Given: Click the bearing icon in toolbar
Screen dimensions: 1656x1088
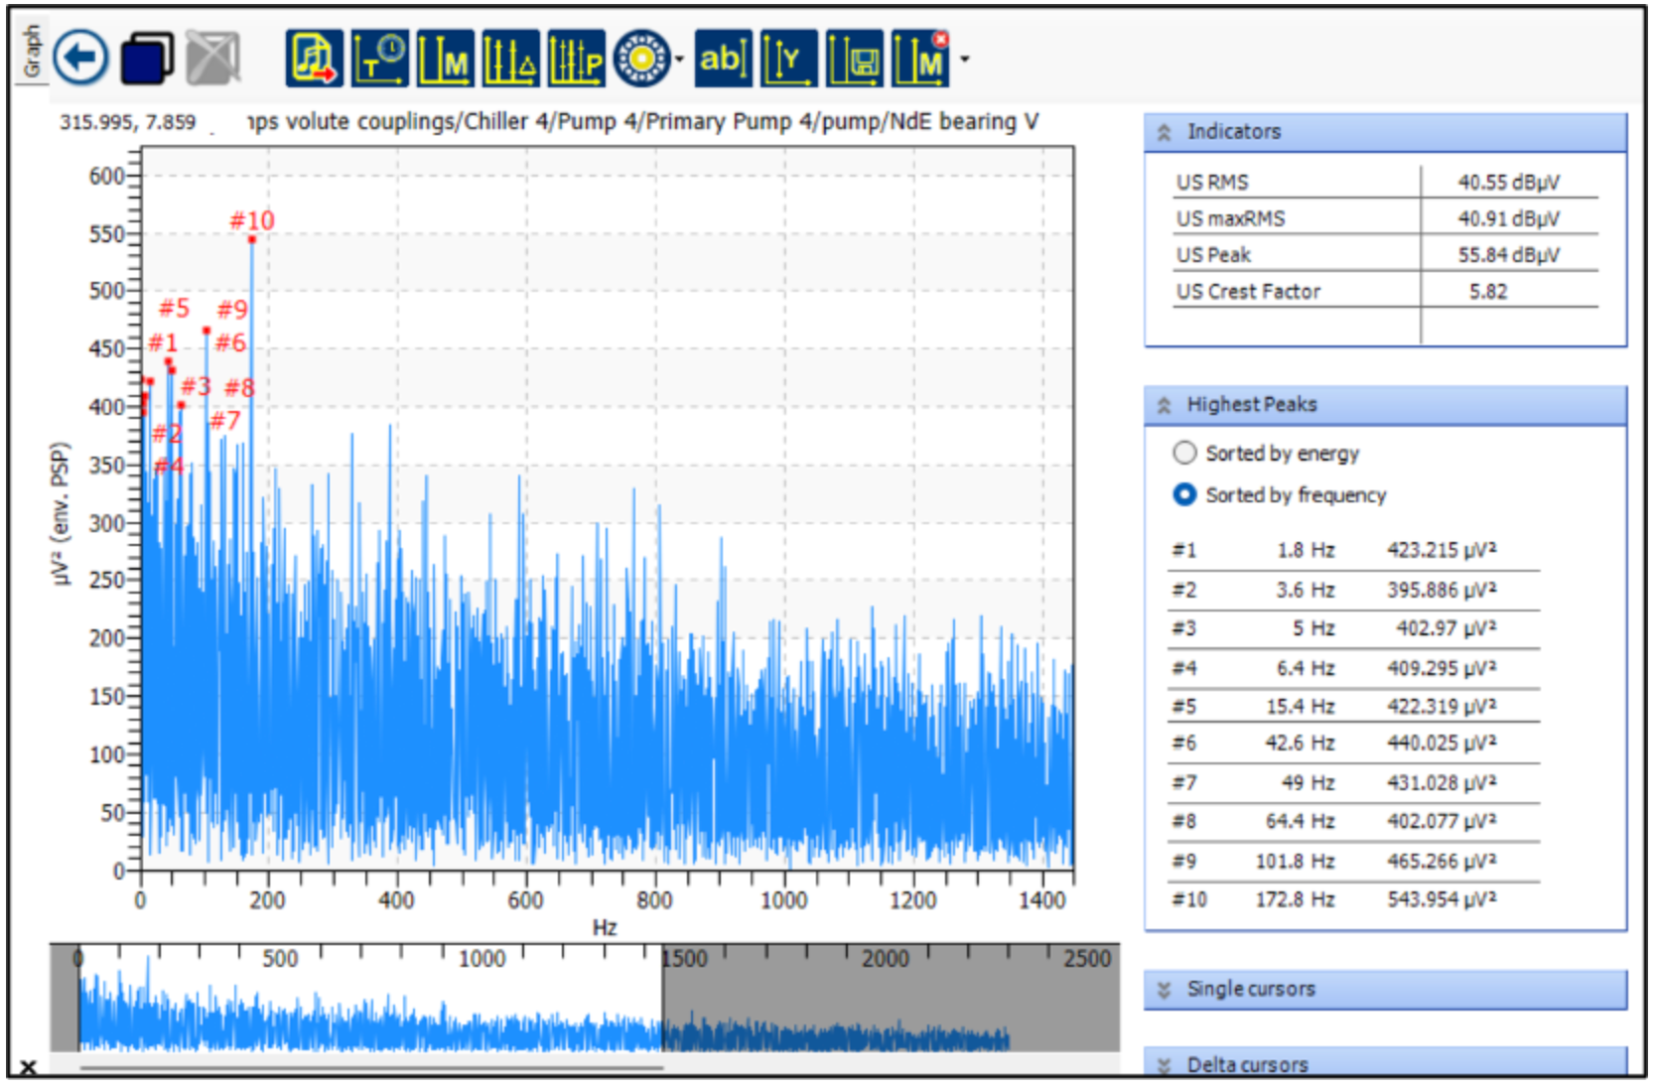Looking at the screenshot, I should 641,59.
